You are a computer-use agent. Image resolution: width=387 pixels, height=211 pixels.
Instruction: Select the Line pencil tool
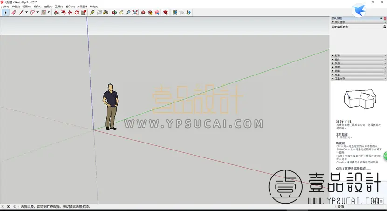coord(21,12)
